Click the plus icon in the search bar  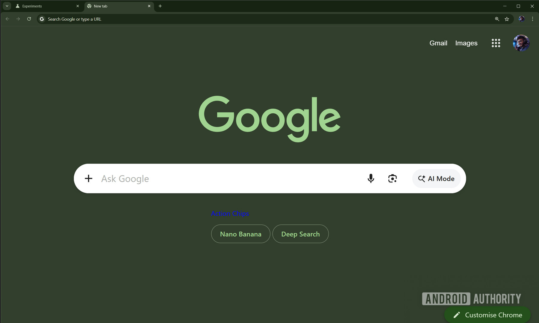(x=88, y=179)
